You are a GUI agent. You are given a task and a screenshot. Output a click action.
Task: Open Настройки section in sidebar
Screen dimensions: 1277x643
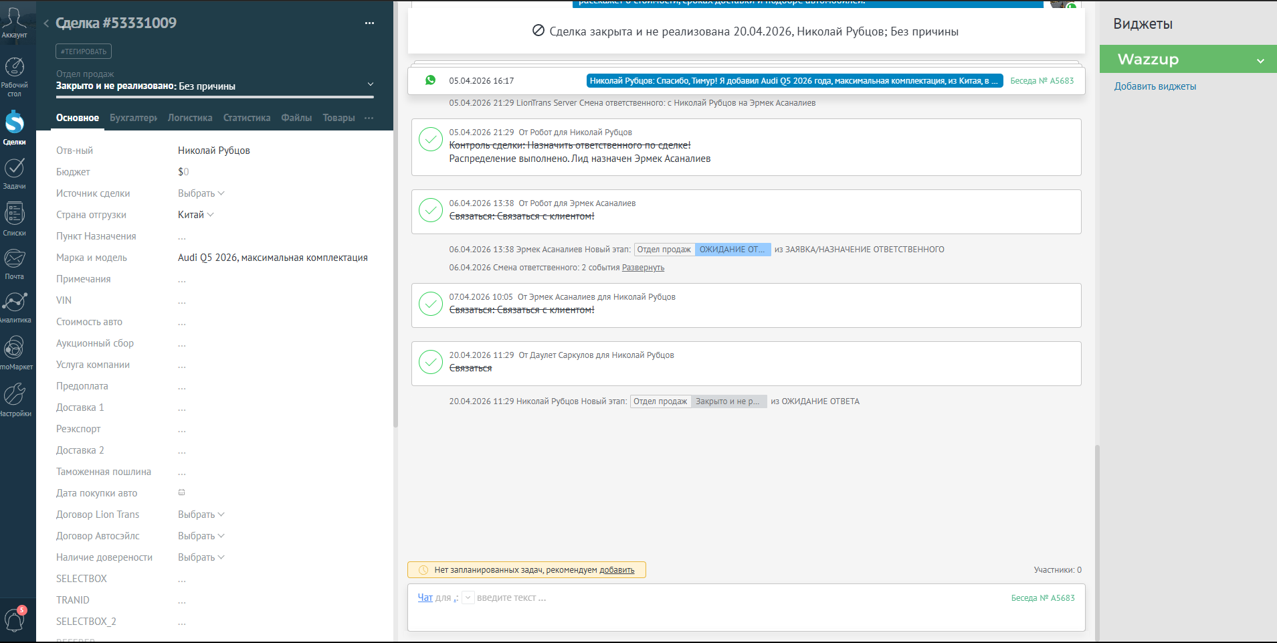(14, 399)
